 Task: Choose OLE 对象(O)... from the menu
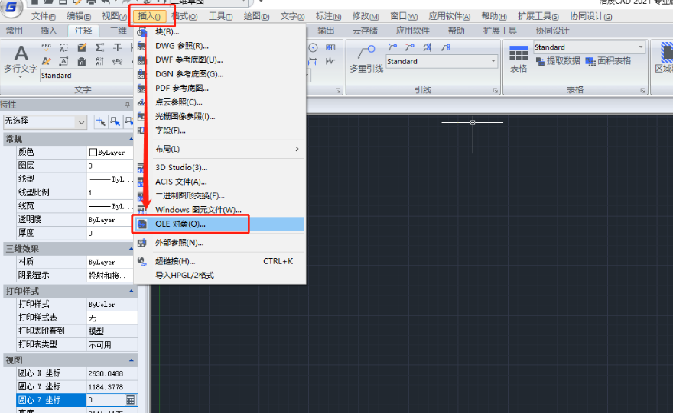point(219,224)
